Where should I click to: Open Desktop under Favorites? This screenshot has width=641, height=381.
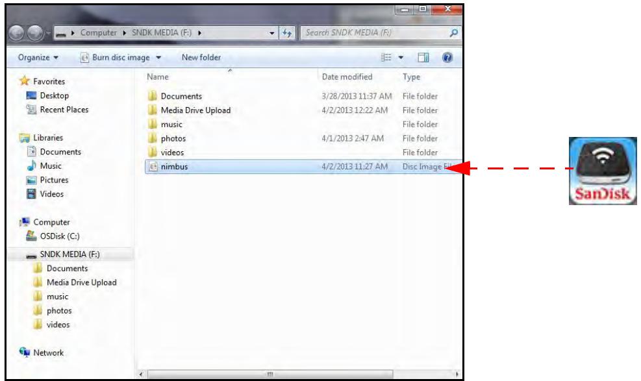click(x=54, y=95)
